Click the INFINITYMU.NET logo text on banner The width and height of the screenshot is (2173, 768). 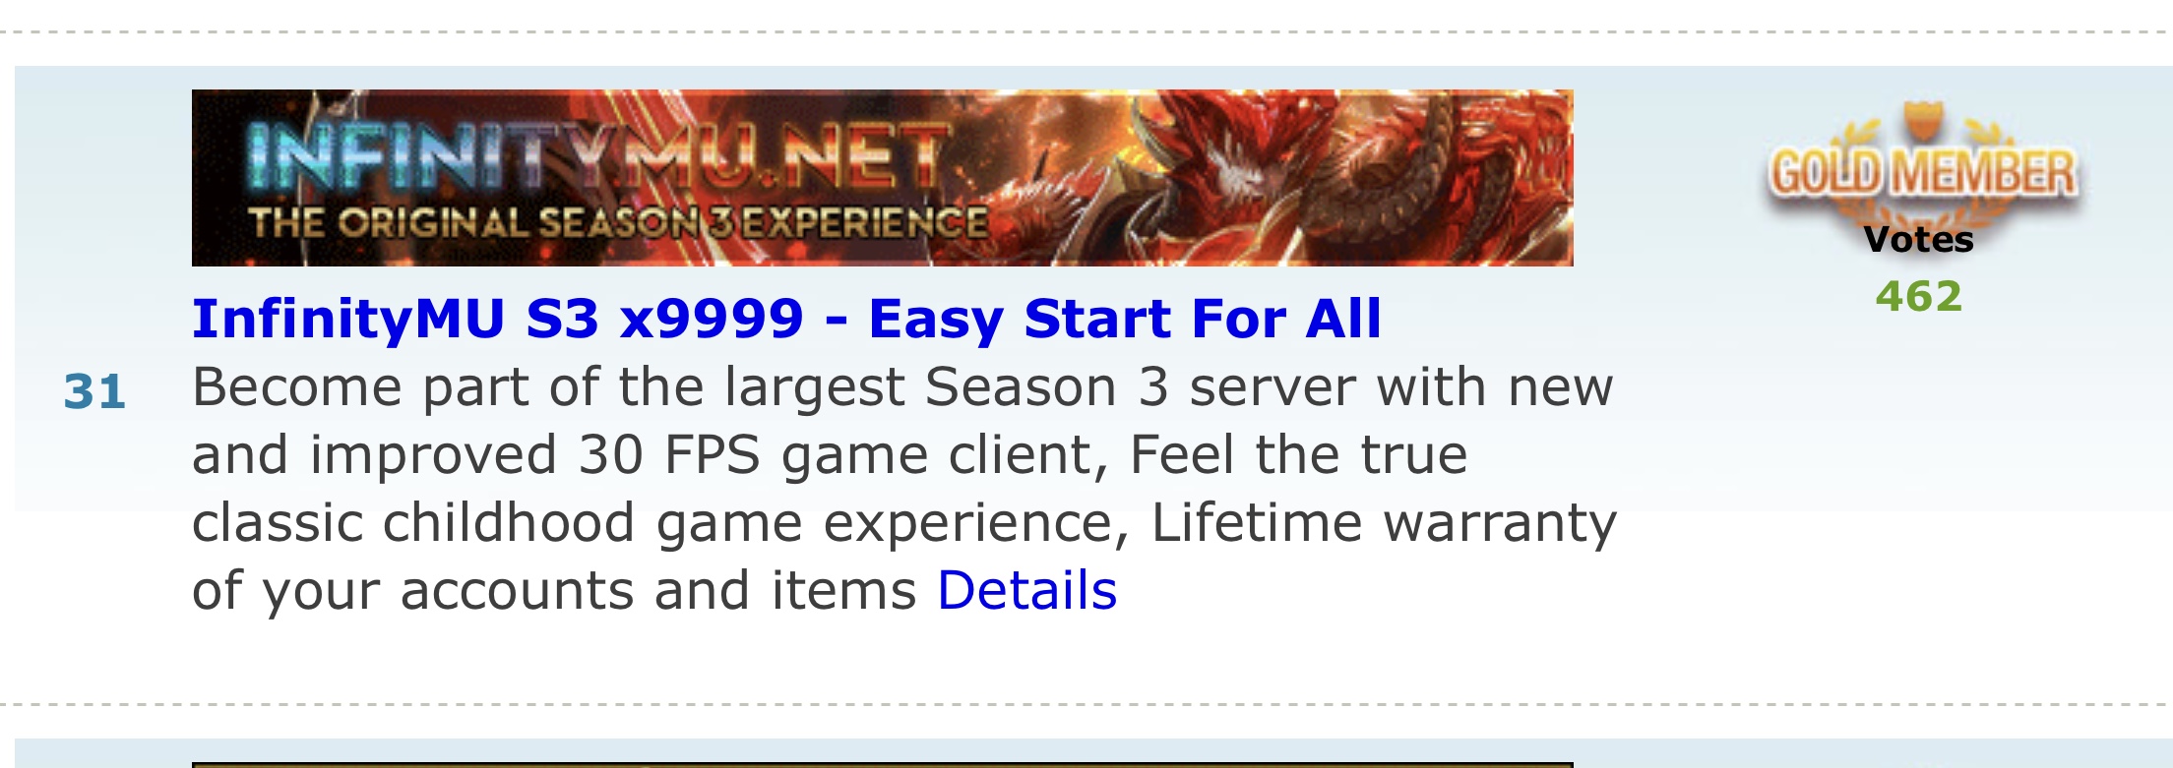coord(596,157)
